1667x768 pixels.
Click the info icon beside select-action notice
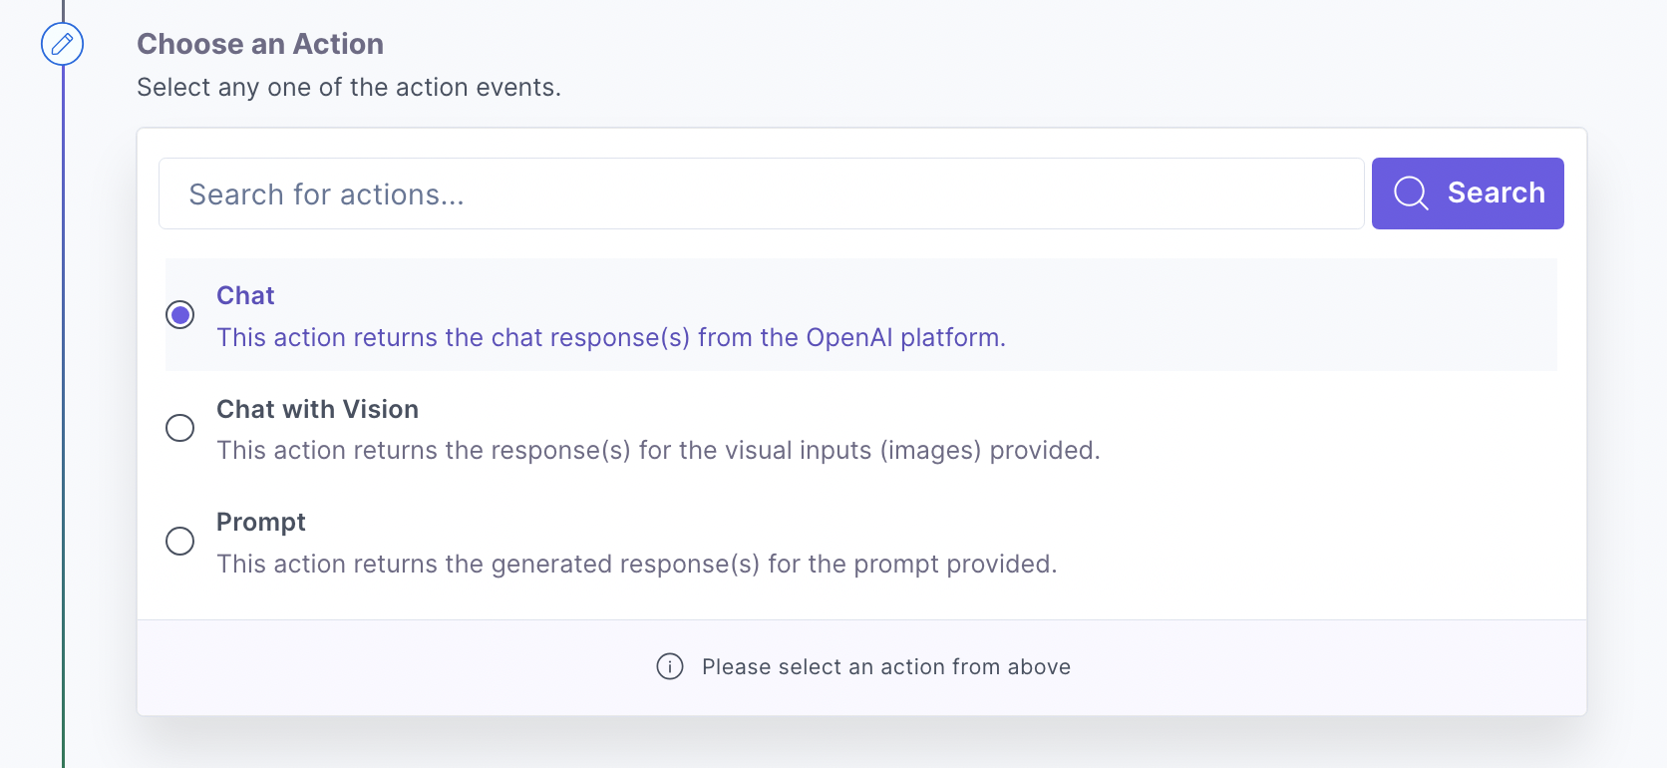tap(670, 666)
